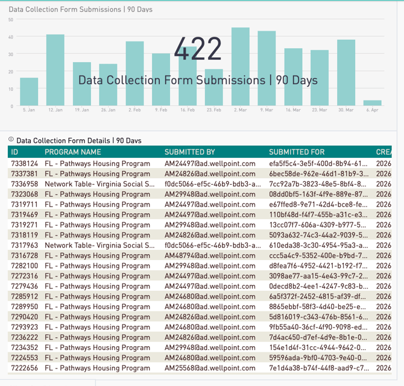Select row with ID 7282100

click(25, 266)
